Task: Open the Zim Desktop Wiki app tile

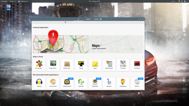Action: 39,65
